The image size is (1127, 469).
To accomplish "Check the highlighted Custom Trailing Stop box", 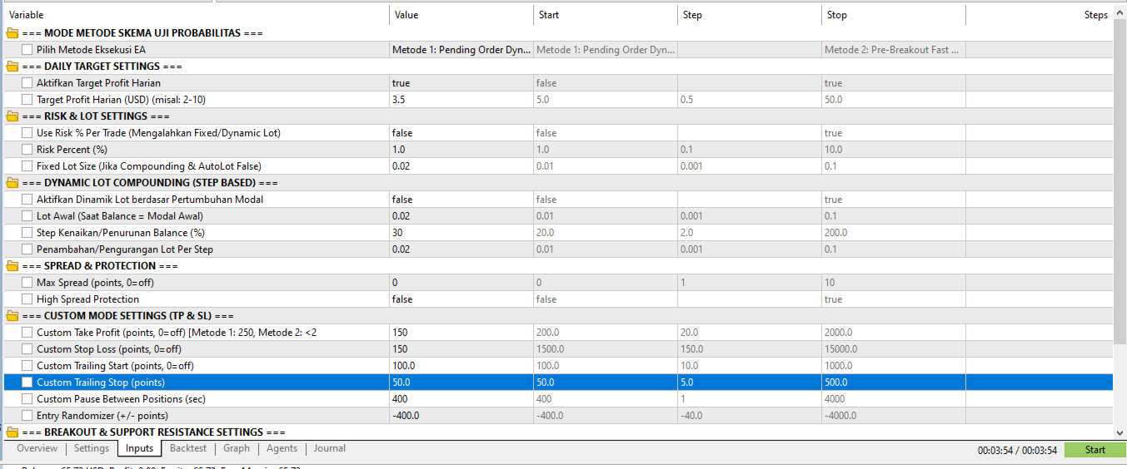I will 27,383.
